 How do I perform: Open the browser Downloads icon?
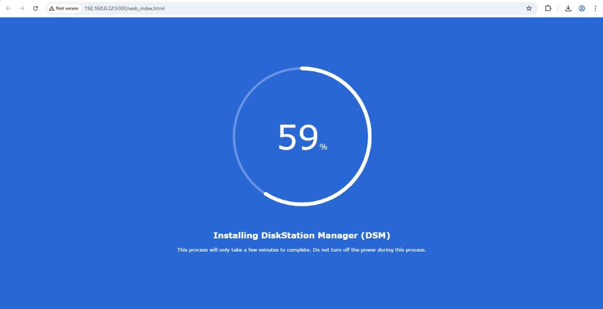coord(568,8)
